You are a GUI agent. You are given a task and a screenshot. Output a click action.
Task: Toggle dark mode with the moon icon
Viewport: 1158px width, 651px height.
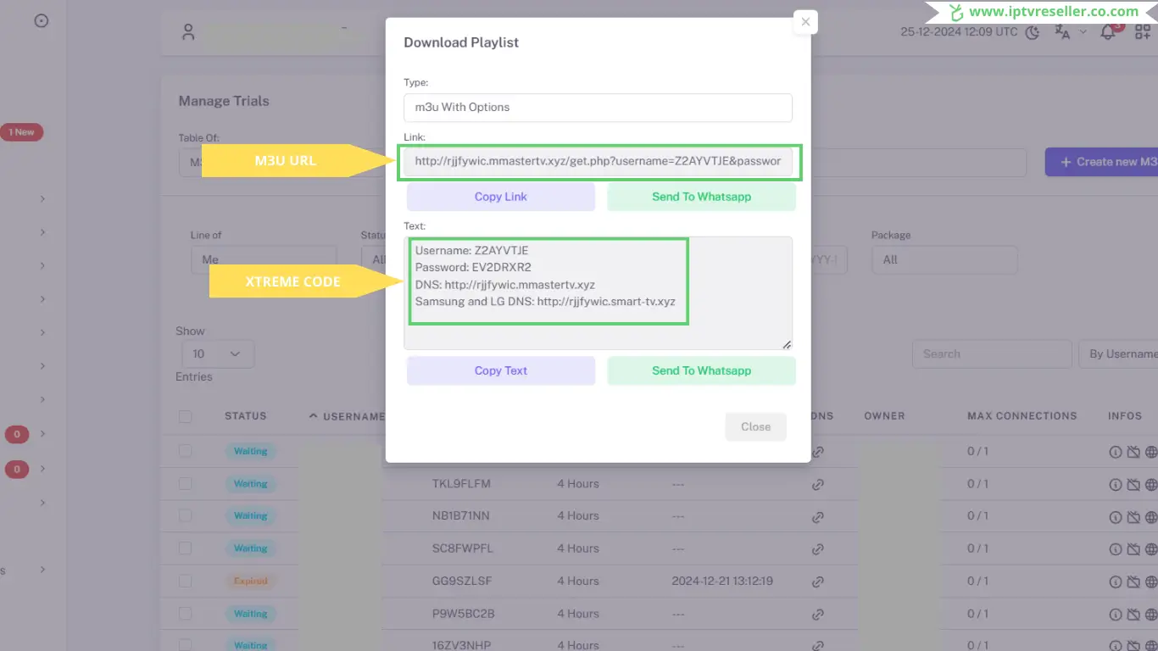pos(1033,33)
